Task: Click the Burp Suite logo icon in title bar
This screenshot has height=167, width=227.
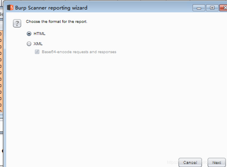Action: pos(10,8)
